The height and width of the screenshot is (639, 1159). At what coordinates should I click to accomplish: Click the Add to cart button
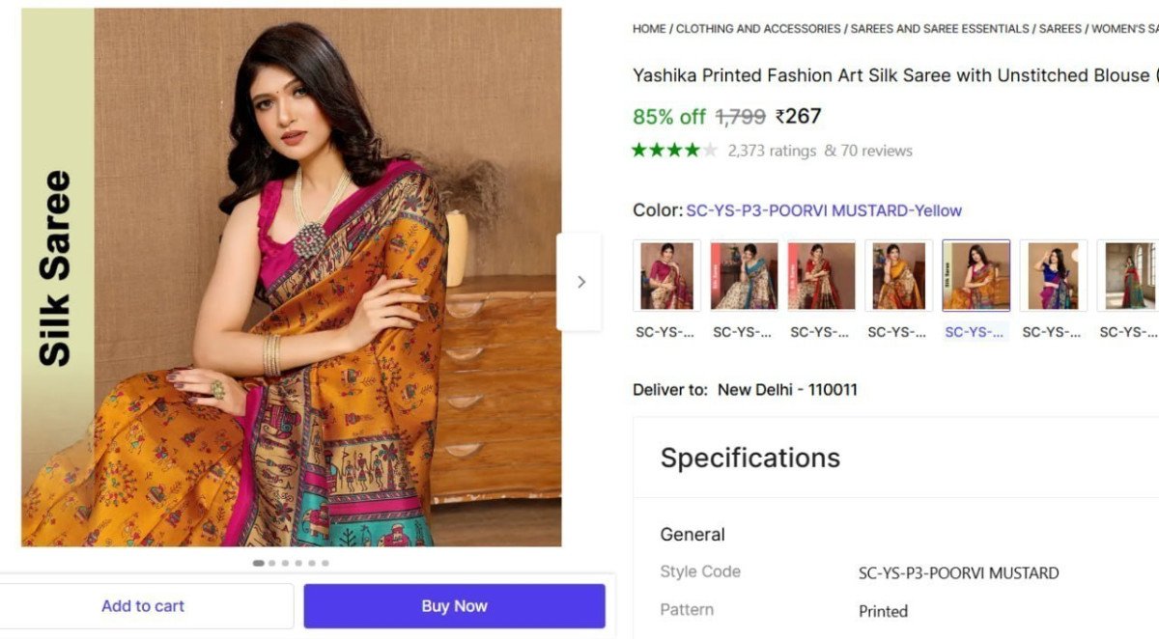pos(143,605)
